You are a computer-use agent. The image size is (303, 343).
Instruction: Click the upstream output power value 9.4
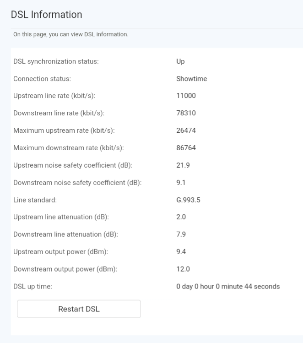[181, 252]
